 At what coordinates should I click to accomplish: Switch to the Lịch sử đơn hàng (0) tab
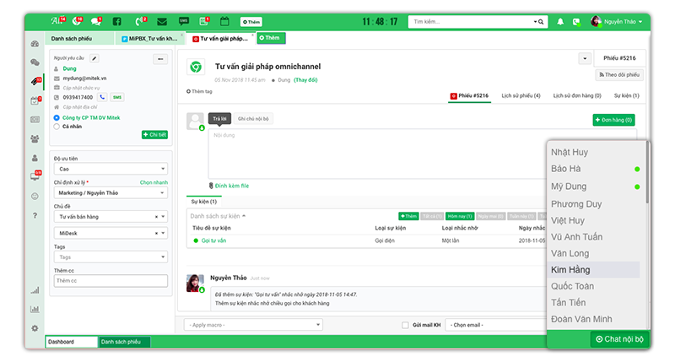click(577, 95)
